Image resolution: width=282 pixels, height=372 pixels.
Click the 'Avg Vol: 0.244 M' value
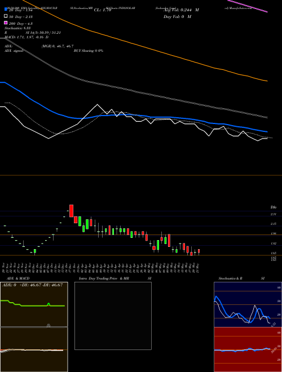pos(182,10)
